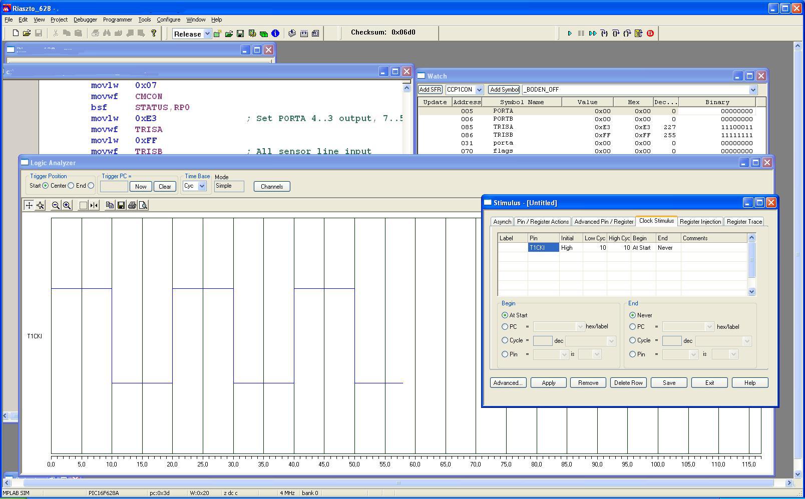Choose Cycle option in the Begin group

[x=505, y=340]
